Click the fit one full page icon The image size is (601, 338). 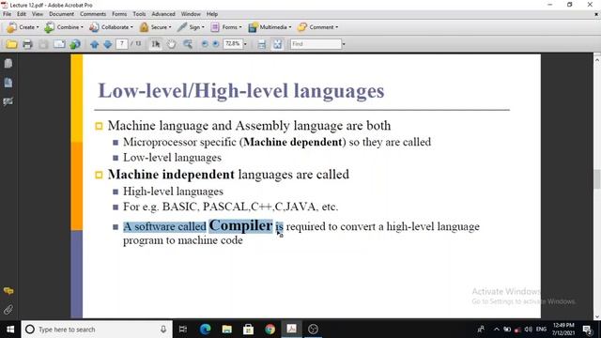(278, 44)
